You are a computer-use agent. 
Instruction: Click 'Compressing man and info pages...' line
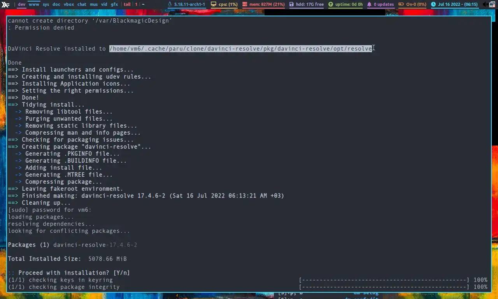(x=78, y=133)
